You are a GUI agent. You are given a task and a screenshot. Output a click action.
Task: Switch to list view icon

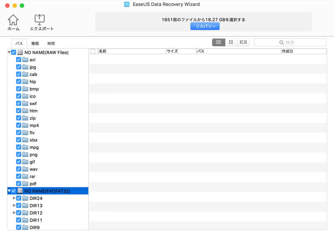click(x=218, y=42)
